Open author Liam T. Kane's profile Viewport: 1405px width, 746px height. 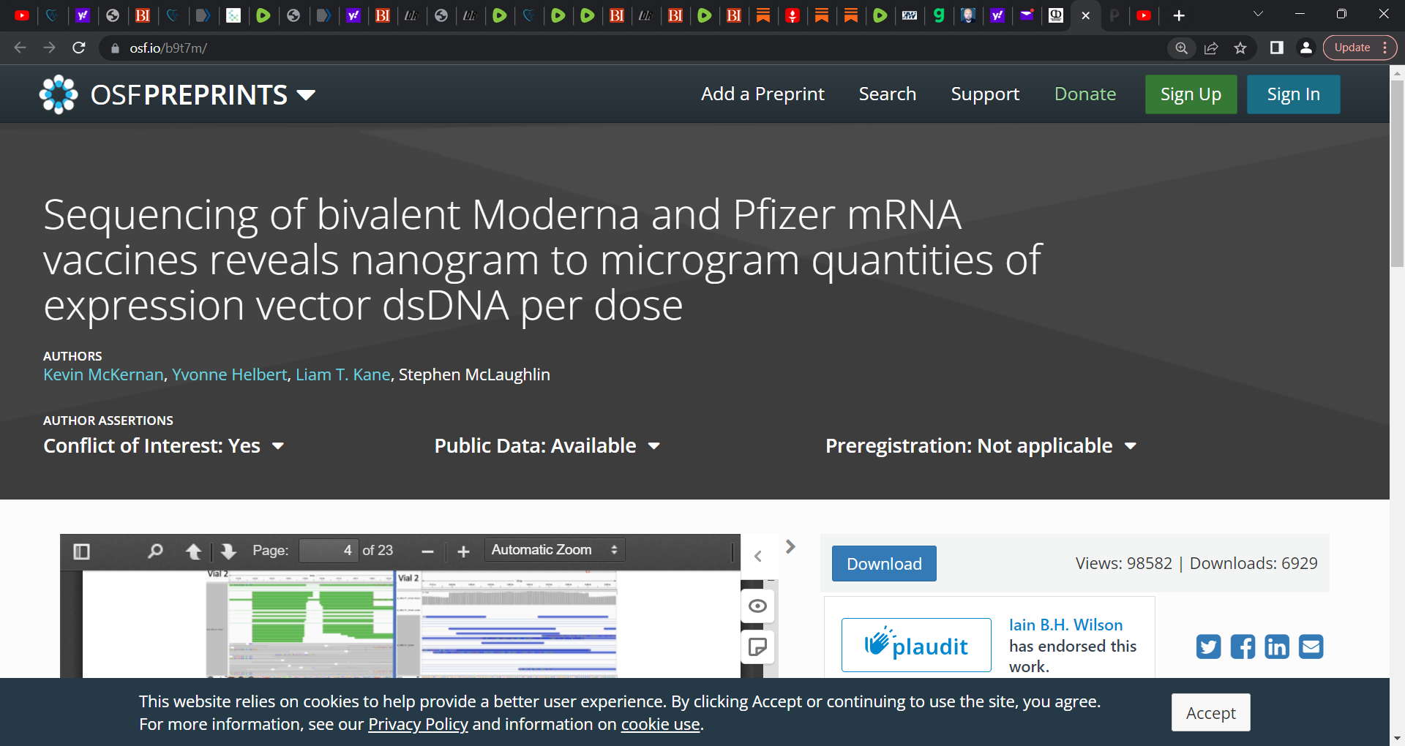(x=343, y=374)
